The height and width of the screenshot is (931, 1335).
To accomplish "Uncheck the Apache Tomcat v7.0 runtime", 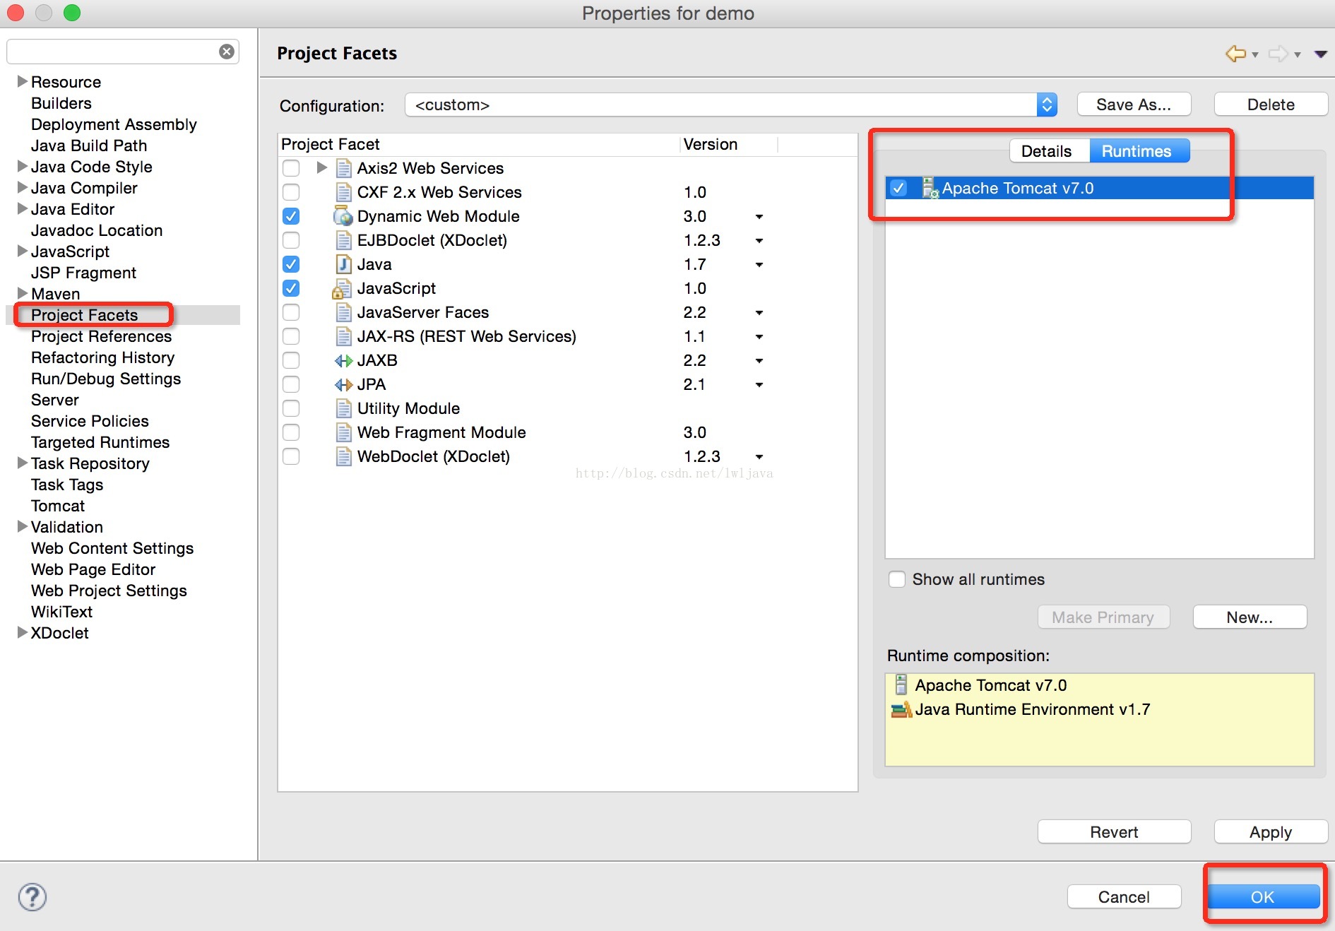I will [898, 188].
